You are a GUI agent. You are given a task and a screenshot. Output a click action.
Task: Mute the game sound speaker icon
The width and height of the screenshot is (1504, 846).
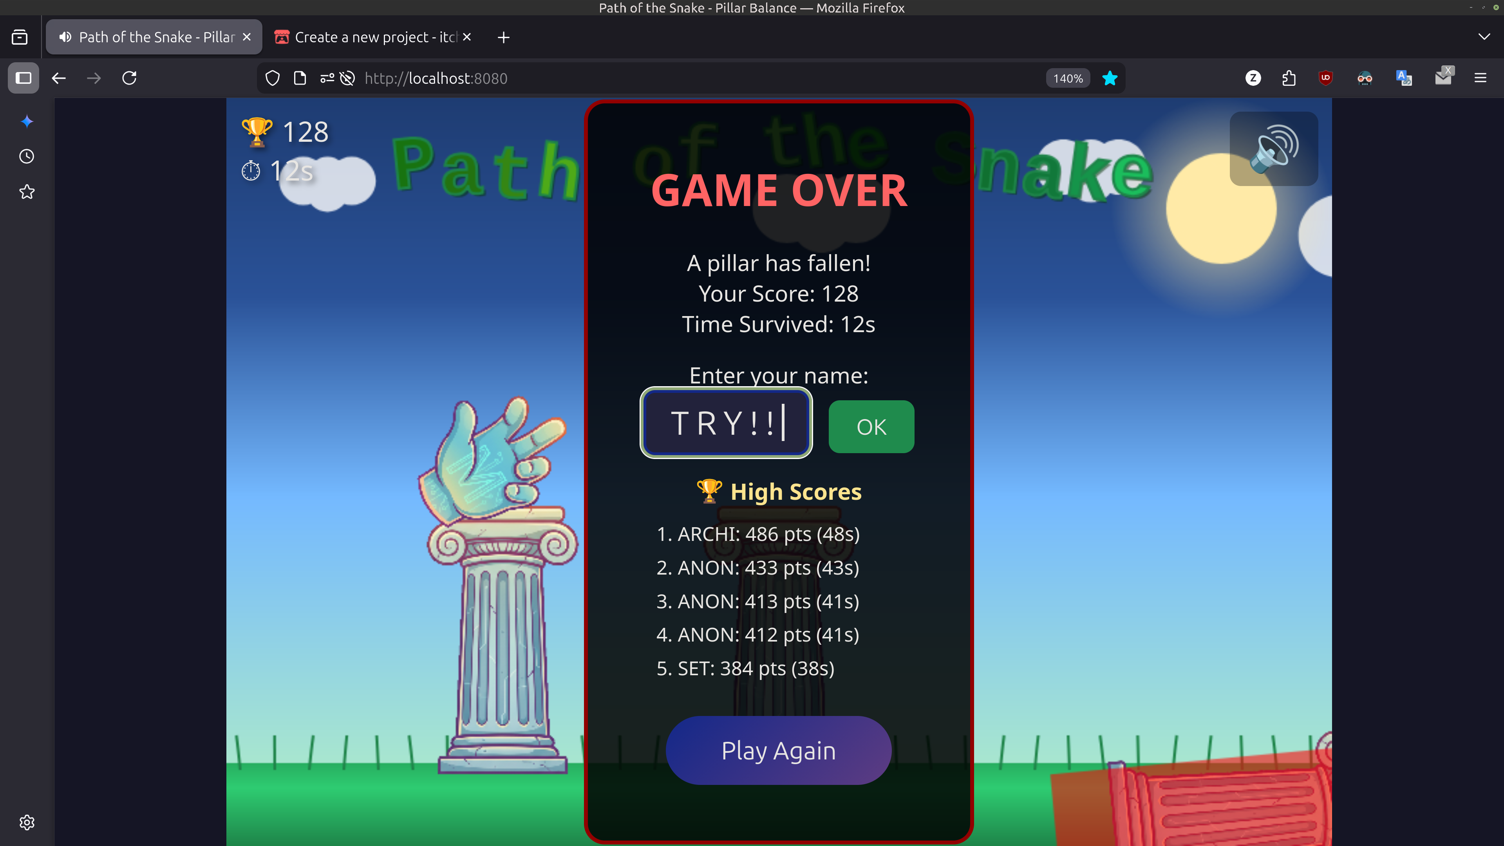[x=1273, y=149]
